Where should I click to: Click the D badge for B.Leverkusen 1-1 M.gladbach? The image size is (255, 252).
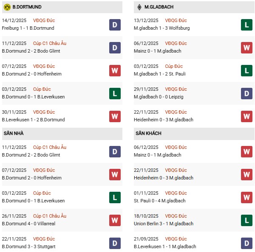coord(247,243)
